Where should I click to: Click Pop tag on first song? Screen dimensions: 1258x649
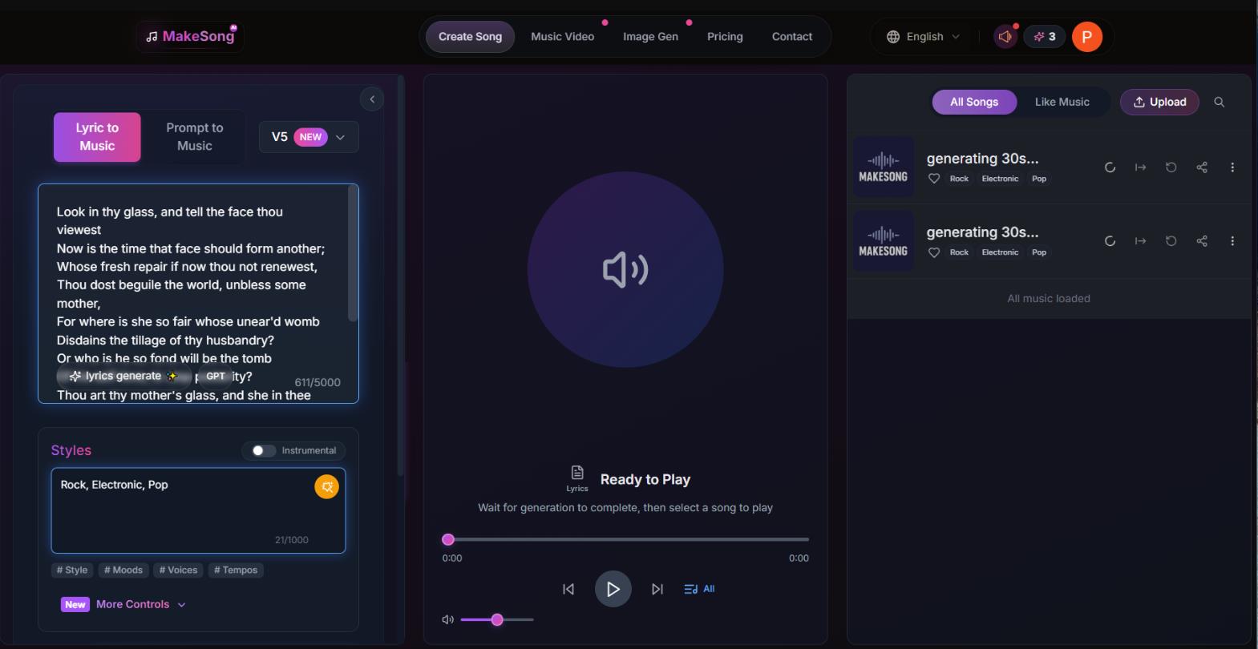pyautogui.click(x=1039, y=179)
